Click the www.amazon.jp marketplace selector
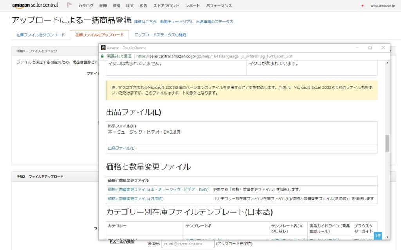401x250 pixels. click(383, 5)
